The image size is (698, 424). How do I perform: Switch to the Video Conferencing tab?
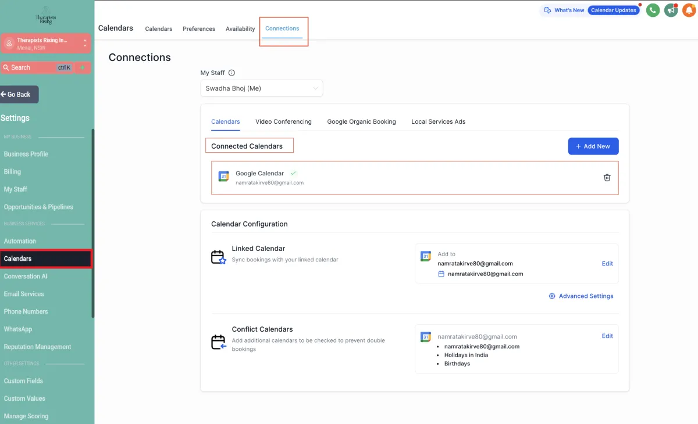click(283, 122)
